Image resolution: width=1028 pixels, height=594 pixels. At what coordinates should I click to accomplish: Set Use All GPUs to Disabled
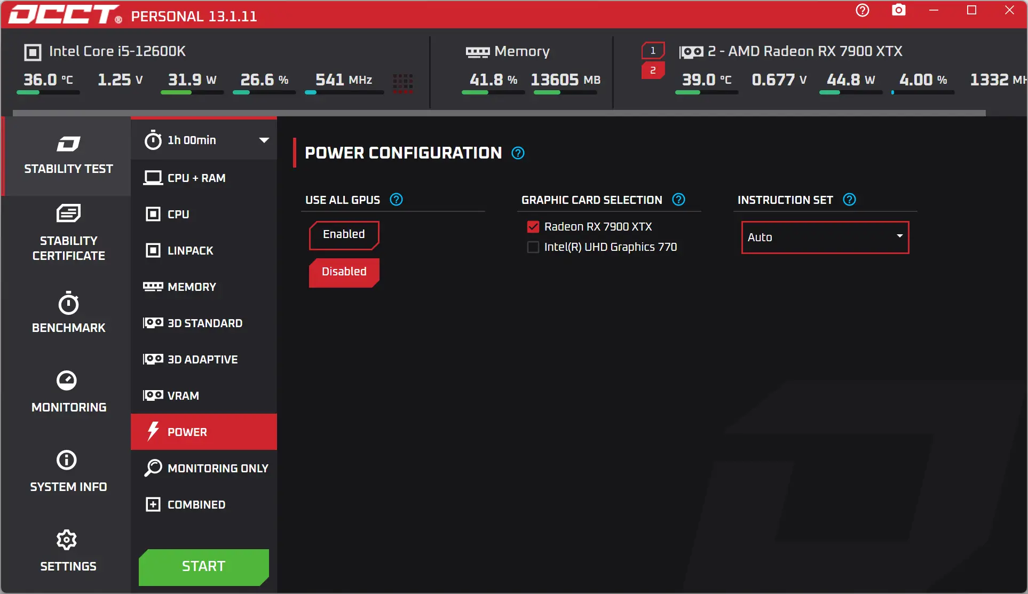(344, 272)
